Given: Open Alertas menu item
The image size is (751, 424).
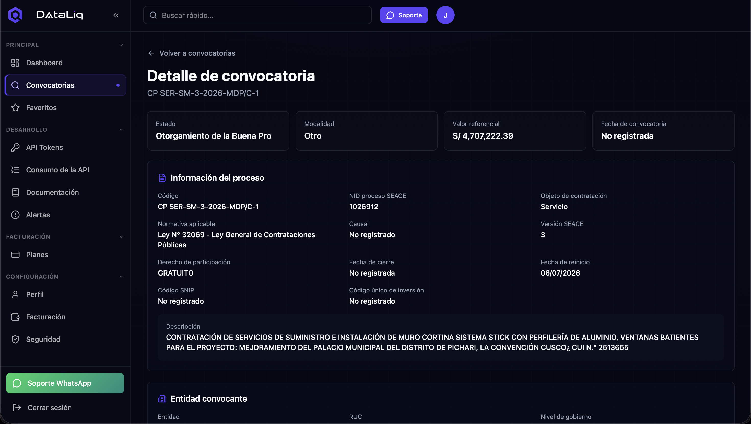Looking at the screenshot, I should [x=65, y=215].
